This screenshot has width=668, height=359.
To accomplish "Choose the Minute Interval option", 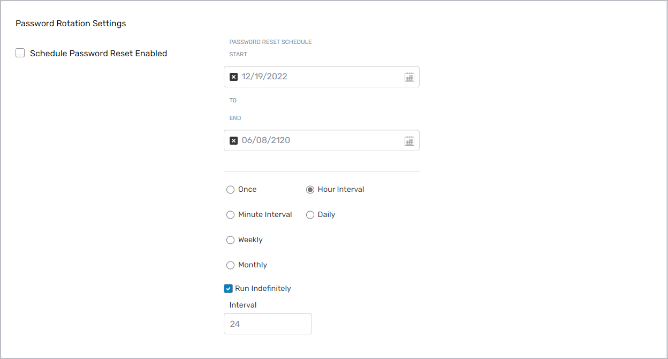I will (231, 215).
